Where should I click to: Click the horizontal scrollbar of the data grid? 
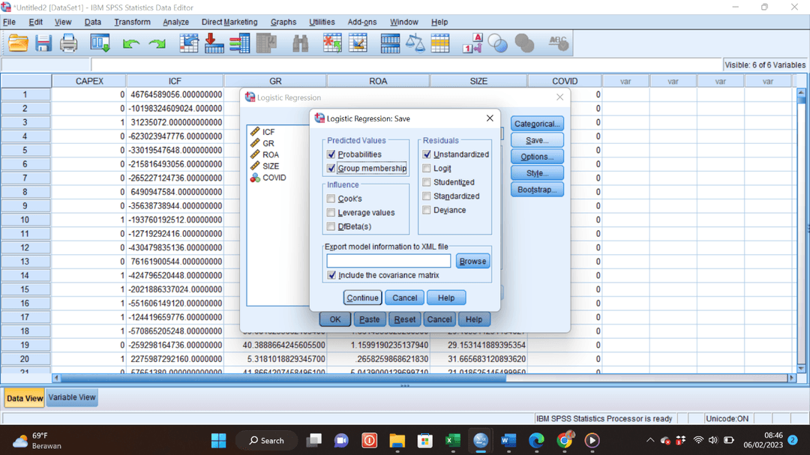pos(283,378)
